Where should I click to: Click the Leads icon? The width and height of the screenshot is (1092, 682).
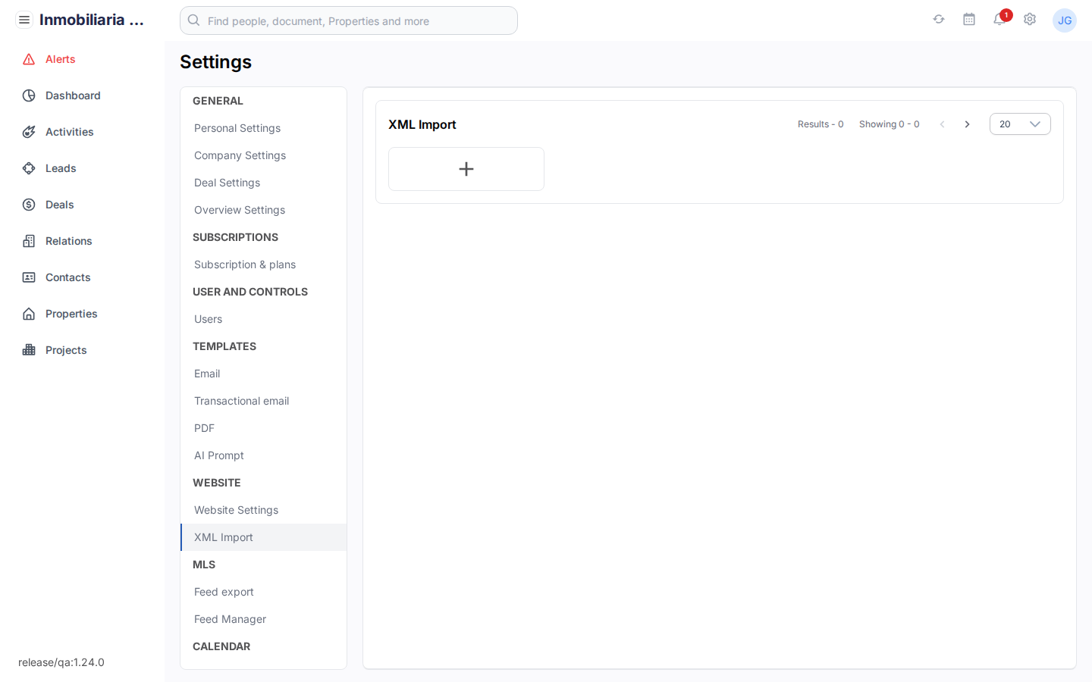(x=28, y=167)
